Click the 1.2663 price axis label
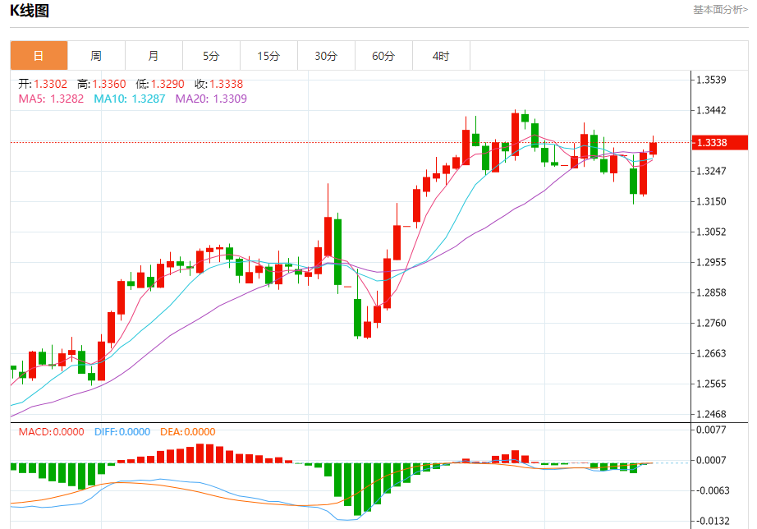Image resolution: width=757 pixels, height=529 pixels. 711,354
